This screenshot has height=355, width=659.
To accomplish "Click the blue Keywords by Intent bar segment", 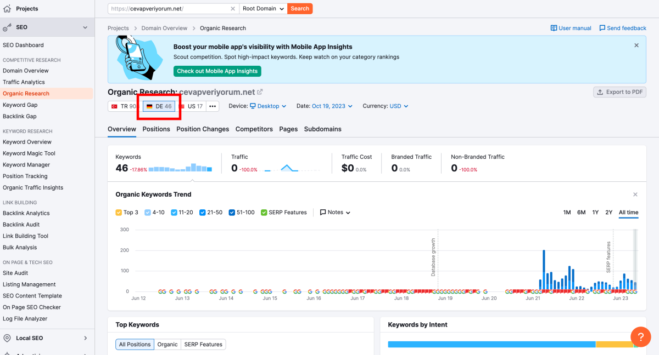I will [492, 345].
